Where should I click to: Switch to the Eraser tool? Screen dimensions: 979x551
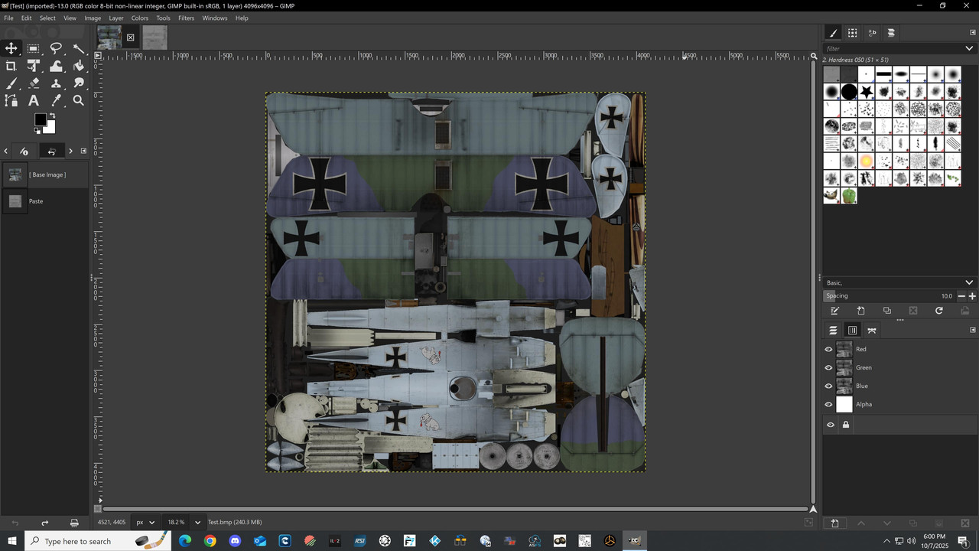[33, 82]
